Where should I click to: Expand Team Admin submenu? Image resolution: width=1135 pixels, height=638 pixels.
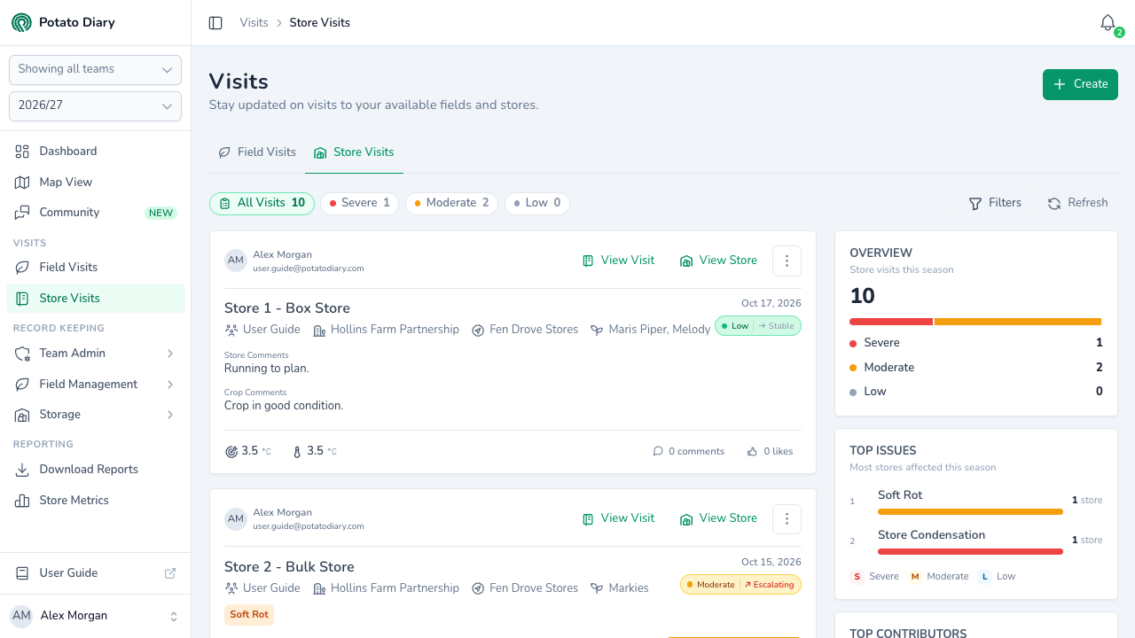click(96, 354)
